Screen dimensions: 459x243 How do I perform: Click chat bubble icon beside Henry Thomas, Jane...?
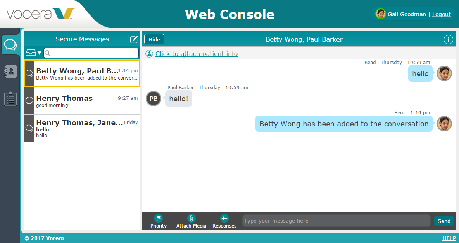tap(29, 128)
